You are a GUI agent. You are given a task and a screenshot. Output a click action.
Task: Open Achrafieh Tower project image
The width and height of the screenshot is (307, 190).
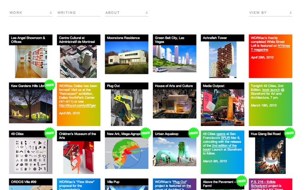click(x=223, y=60)
